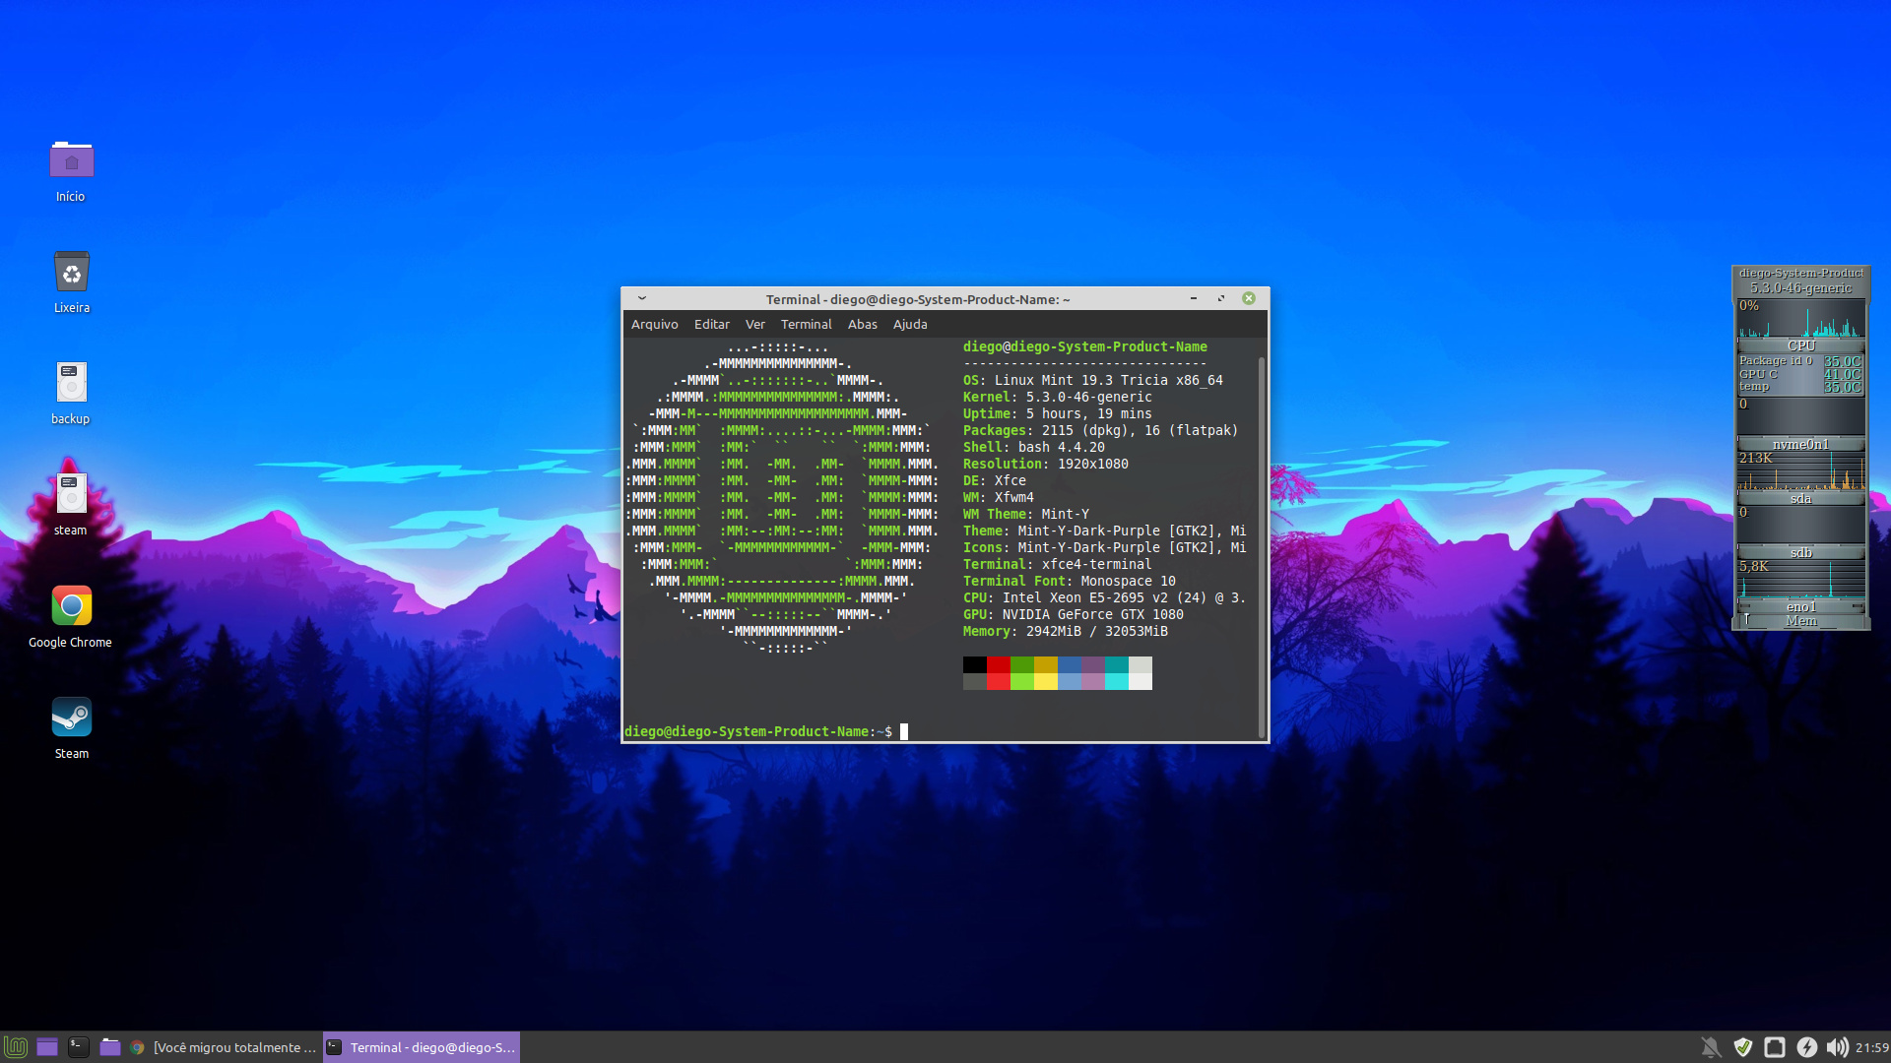The width and height of the screenshot is (1891, 1063).
Task: Toggle the notification bell in tray
Action: click(x=1711, y=1047)
